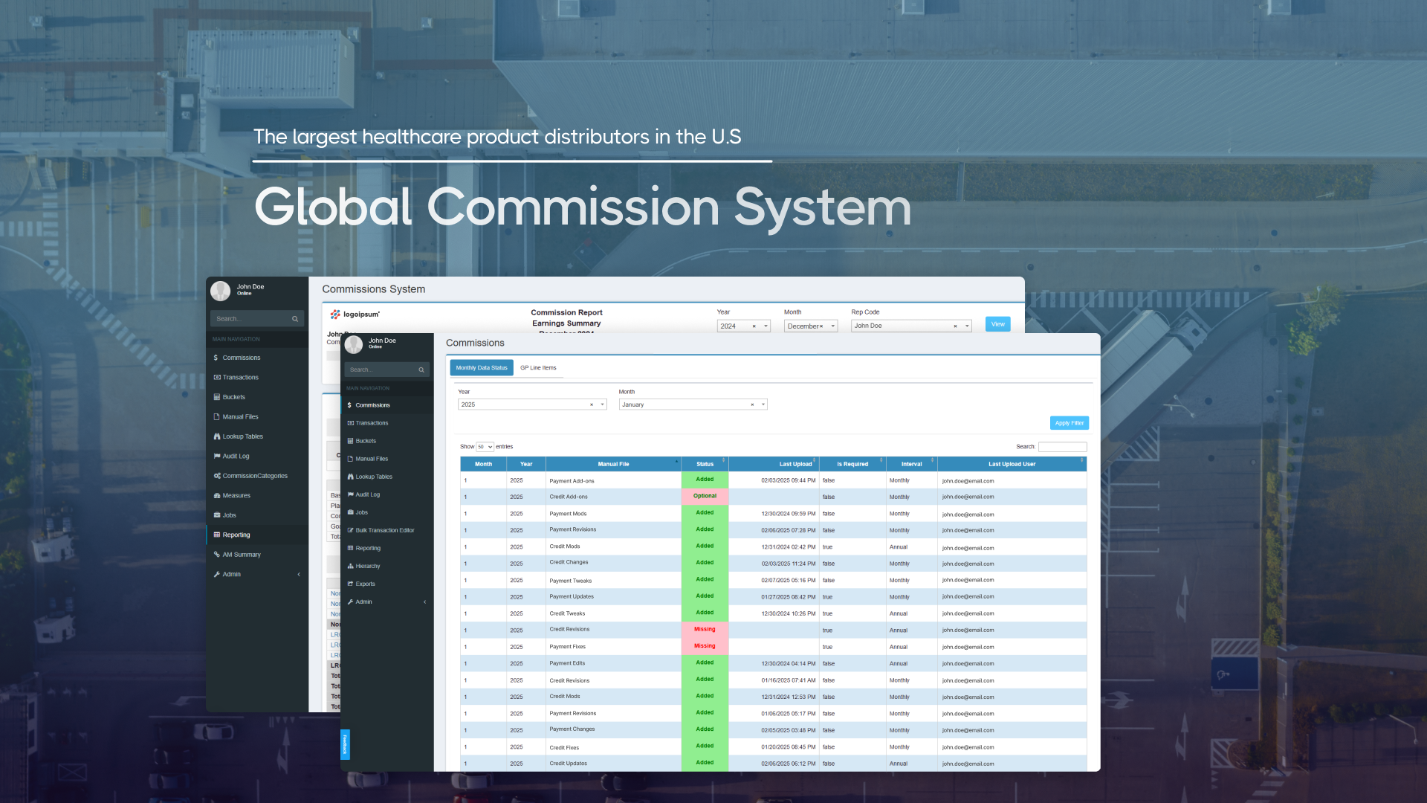The height and width of the screenshot is (803, 1427).
Task: Click the Hierarchy sidebar icon
Action: pyautogui.click(x=350, y=566)
